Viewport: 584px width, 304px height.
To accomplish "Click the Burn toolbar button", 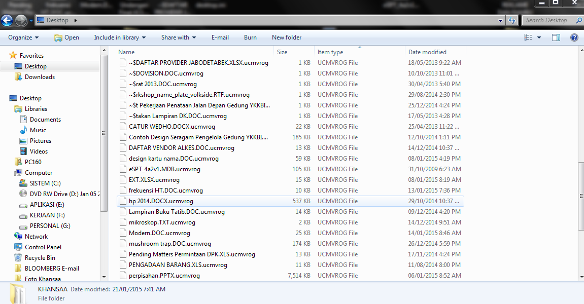I will [x=250, y=37].
